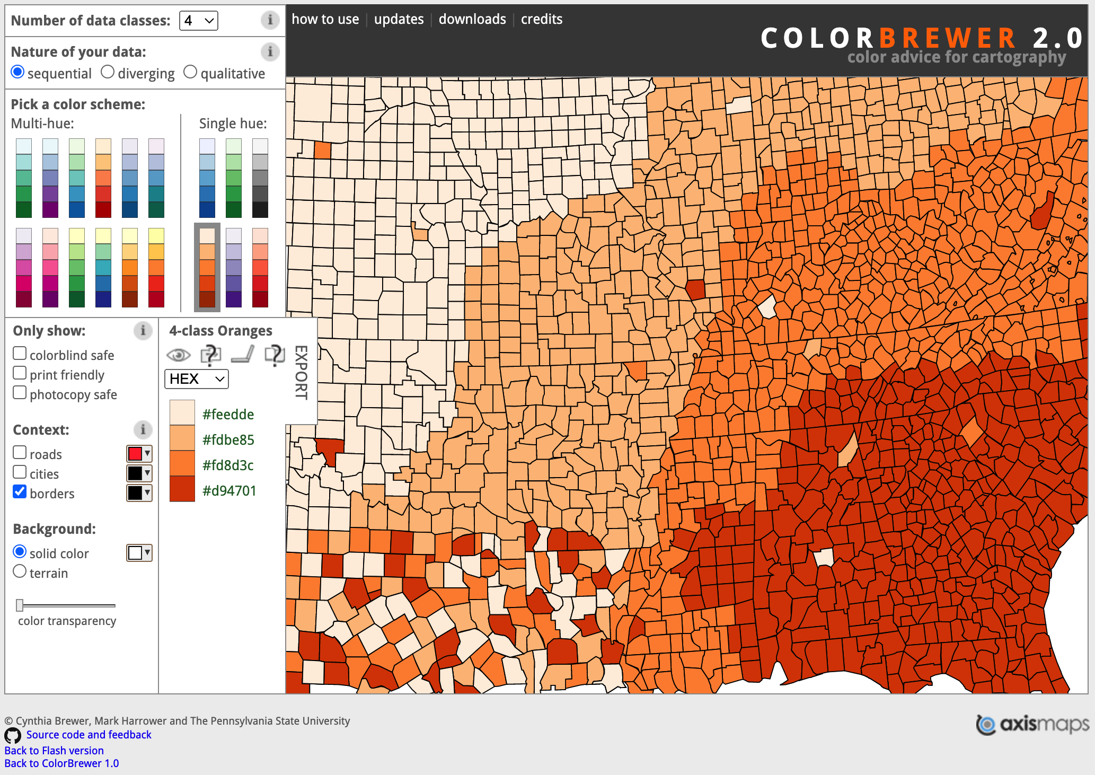Open the roads color picker dropdown
Viewport: 1095px width, 775px height.
tap(139, 454)
